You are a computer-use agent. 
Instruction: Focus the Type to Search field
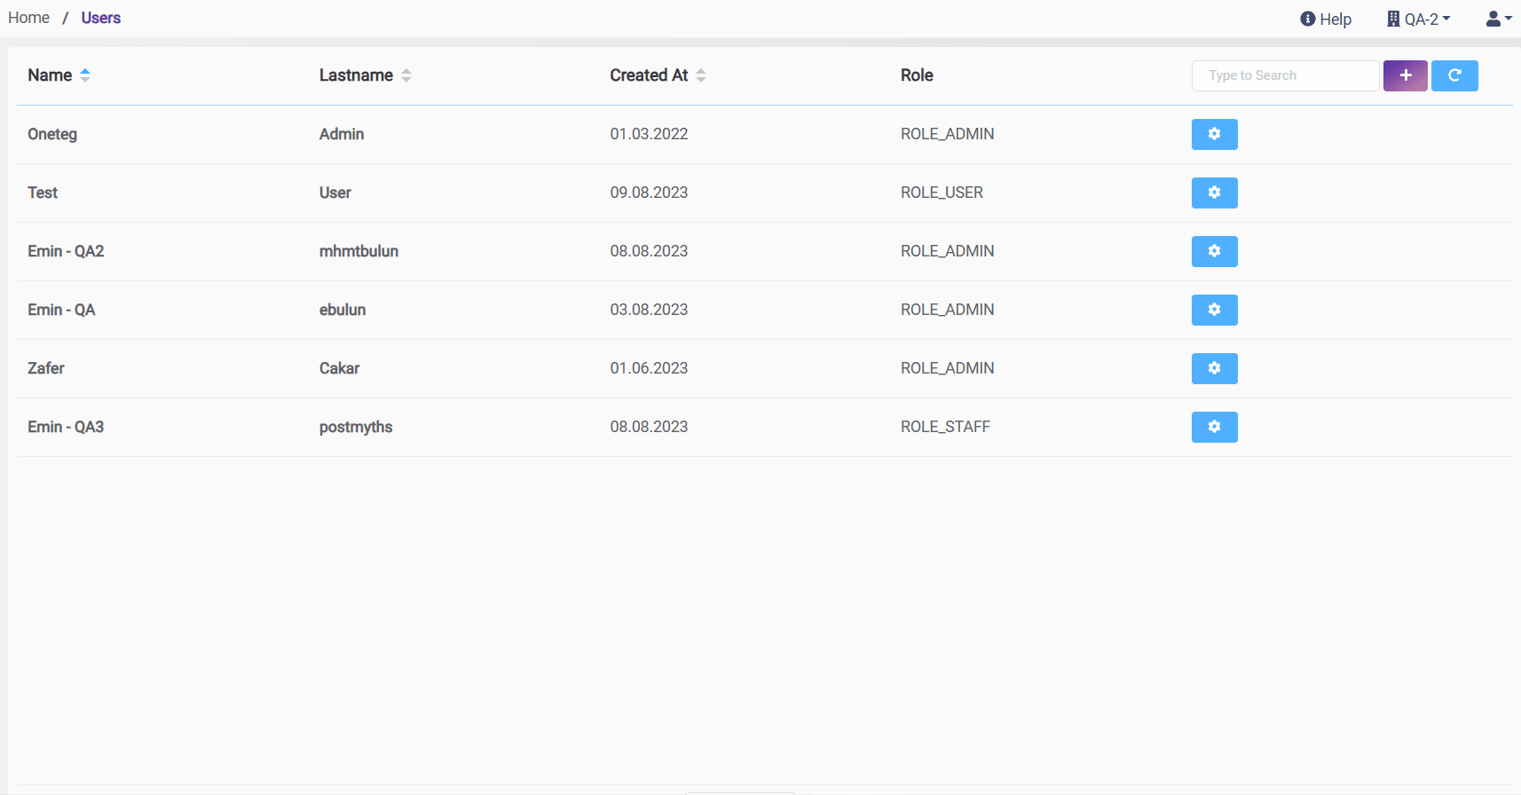click(1284, 75)
